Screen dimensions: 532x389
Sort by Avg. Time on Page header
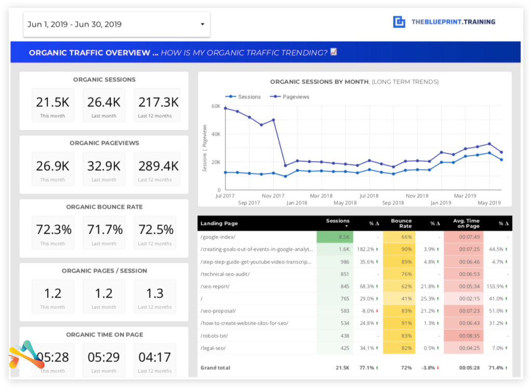click(465, 223)
